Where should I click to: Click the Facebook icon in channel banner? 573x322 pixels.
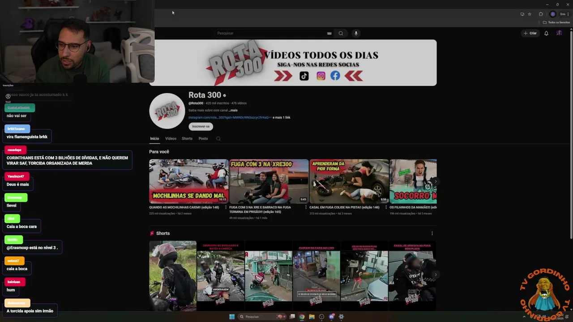point(335,76)
